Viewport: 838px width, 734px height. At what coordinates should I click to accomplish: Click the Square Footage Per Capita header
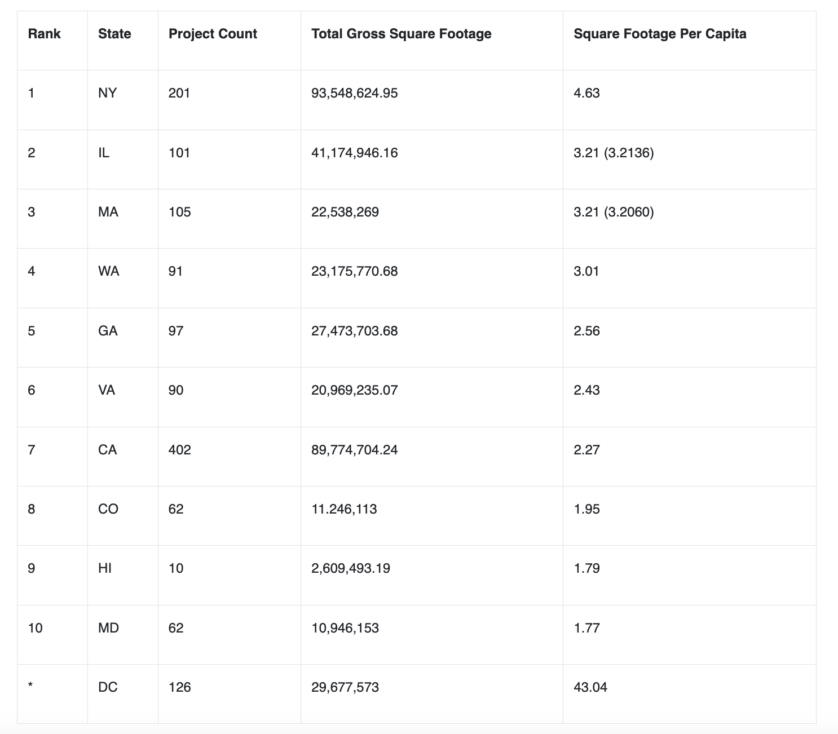pyautogui.click(x=660, y=34)
